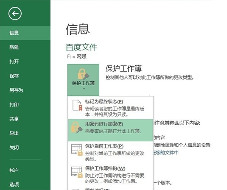
Task: Expand the 保护工作簿 dropdown button
Action: pos(84,80)
